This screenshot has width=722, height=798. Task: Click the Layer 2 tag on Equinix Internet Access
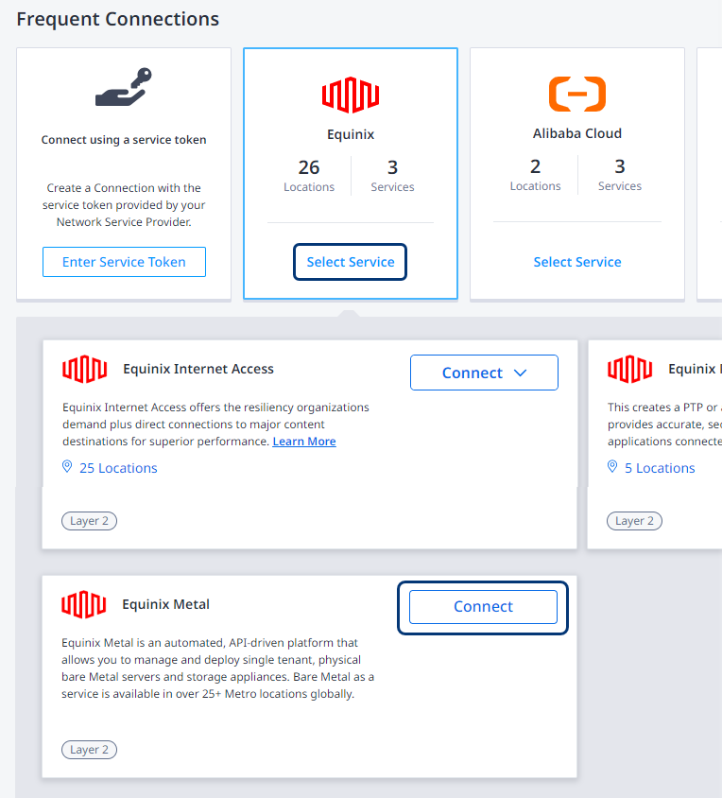89,521
